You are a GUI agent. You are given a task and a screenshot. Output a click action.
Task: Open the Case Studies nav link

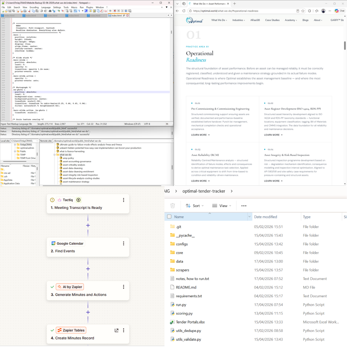(272, 20)
